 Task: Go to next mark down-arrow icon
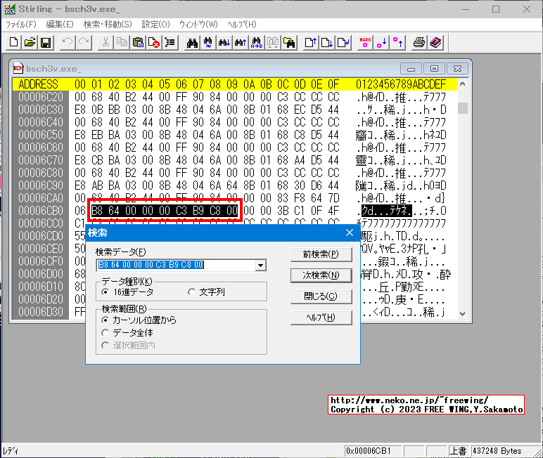pos(382,43)
